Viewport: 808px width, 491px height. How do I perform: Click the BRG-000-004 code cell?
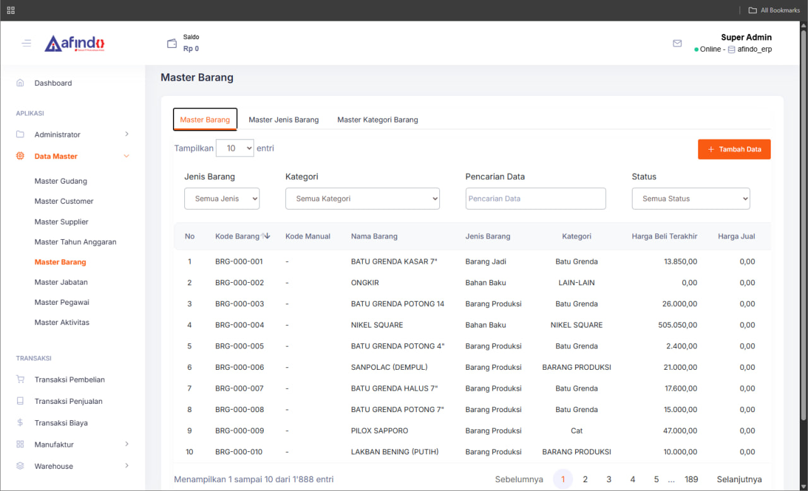[x=239, y=325]
